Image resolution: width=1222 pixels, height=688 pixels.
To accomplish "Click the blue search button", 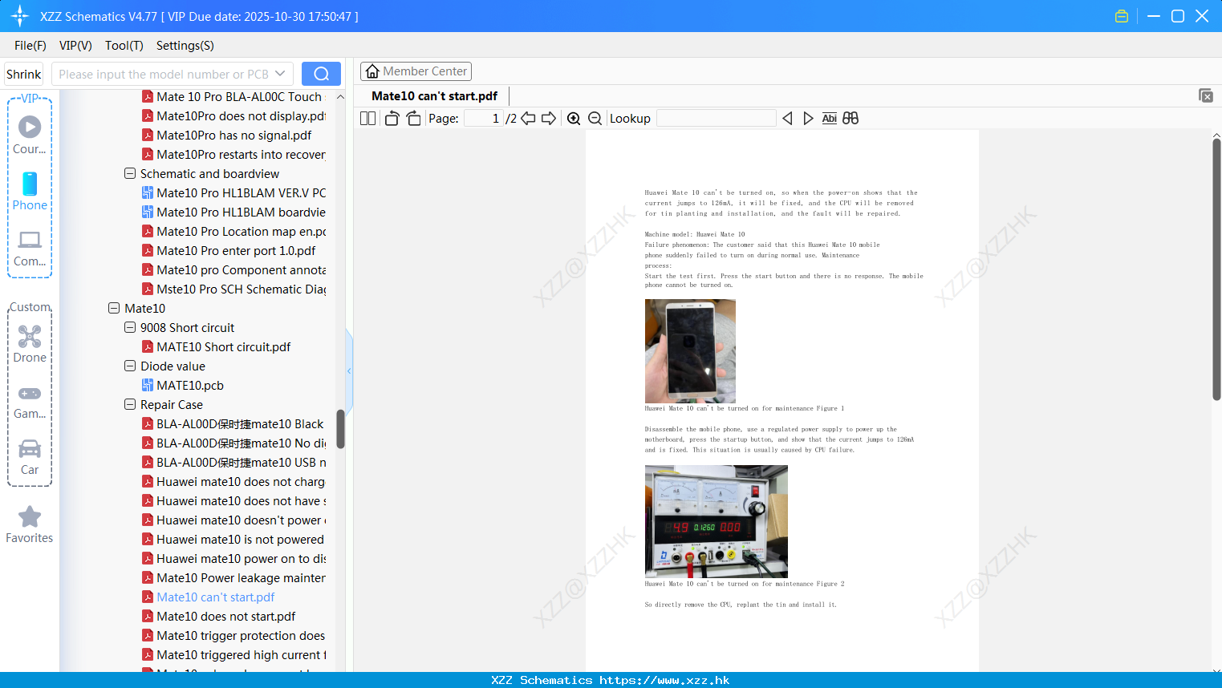I will [321, 74].
